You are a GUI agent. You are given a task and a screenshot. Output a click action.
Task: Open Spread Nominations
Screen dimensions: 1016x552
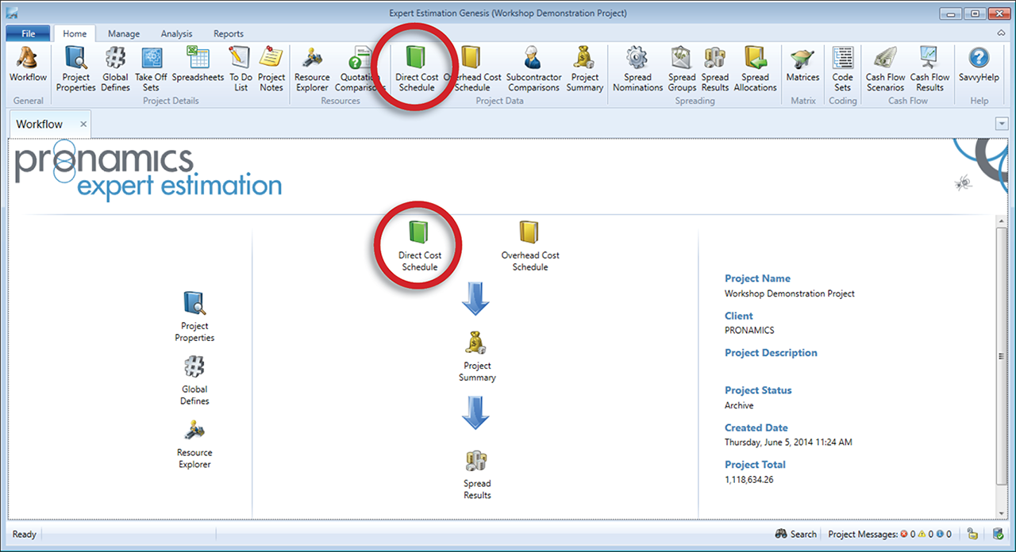tap(637, 68)
